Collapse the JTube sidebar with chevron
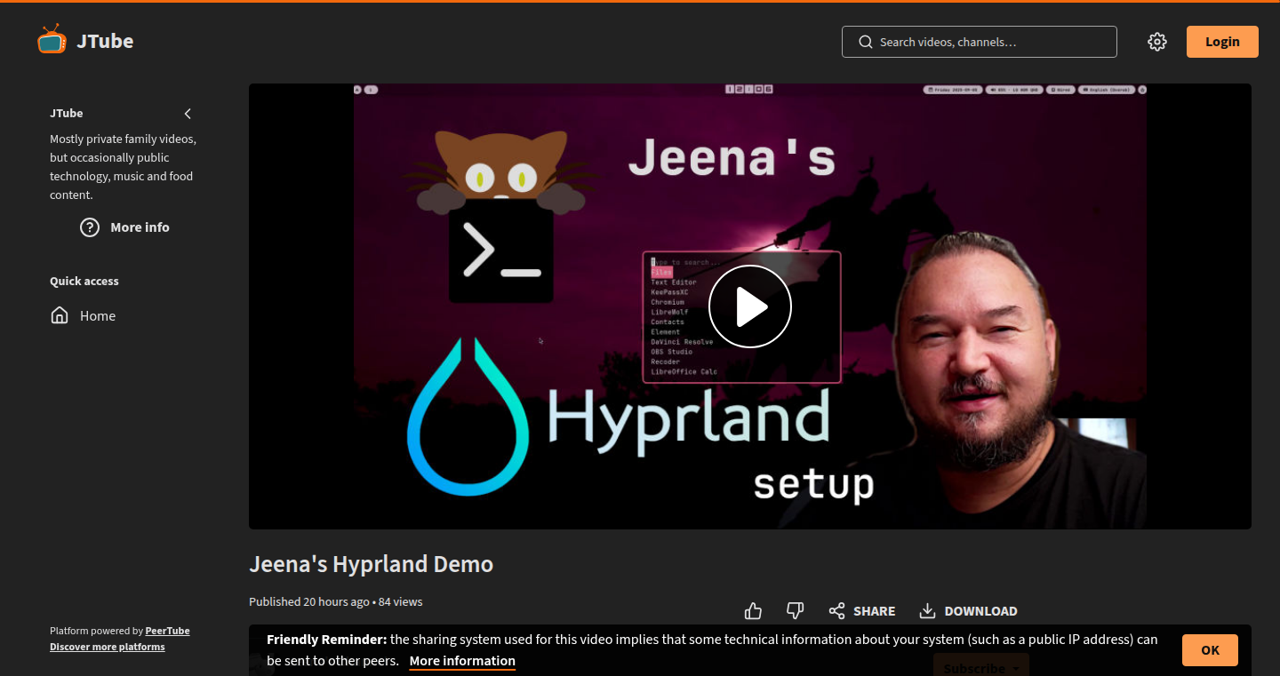The width and height of the screenshot is (1280, 676). [188, 114]
